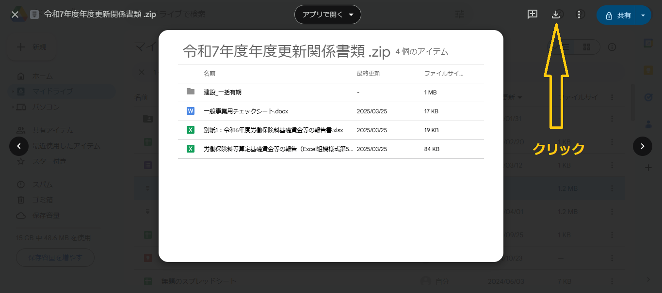Switch Drive to grid layout view
This screenshot has width=662, height=293.
click(x=587, y=47)
